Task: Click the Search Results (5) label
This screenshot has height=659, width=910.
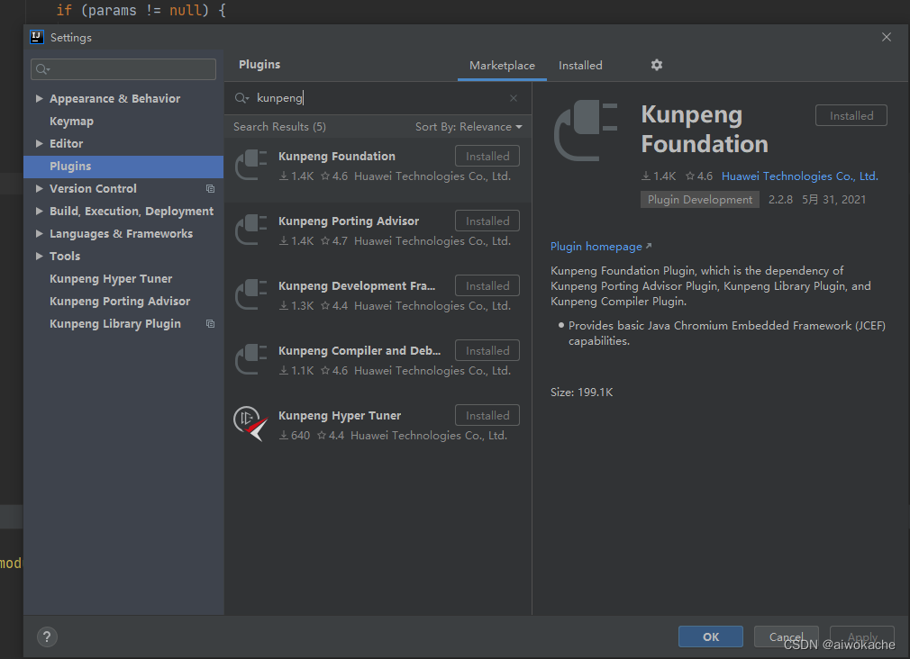Action: pos(279,126)
